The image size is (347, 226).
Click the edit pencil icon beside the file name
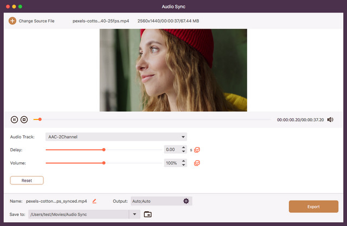(x=94, y=201)
